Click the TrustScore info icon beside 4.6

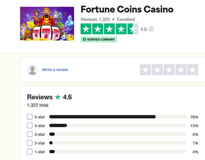tap(151, 29)
